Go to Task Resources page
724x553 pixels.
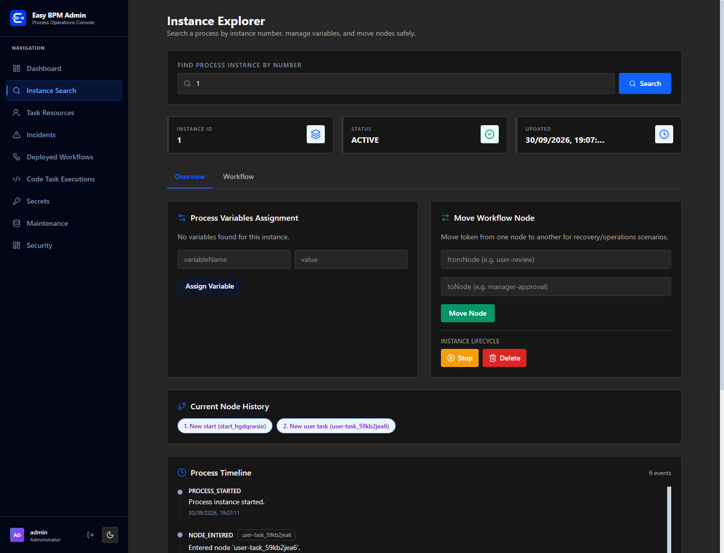click(64, 113)
